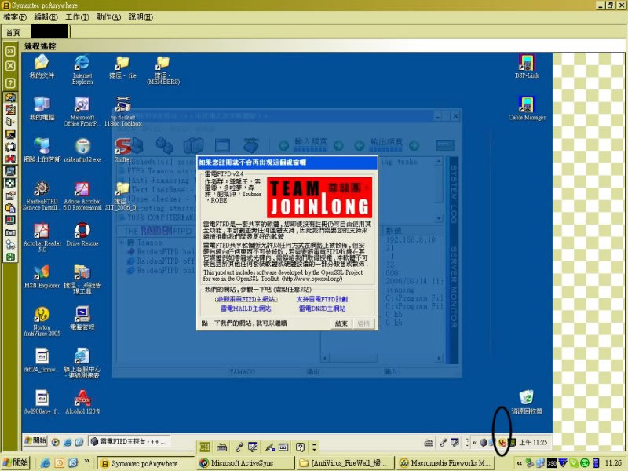The height and width of the screenshot is (471, 628).
Task: Select the hp deskjet Toolbox desktop icon
Action: (x=123, y=111)
